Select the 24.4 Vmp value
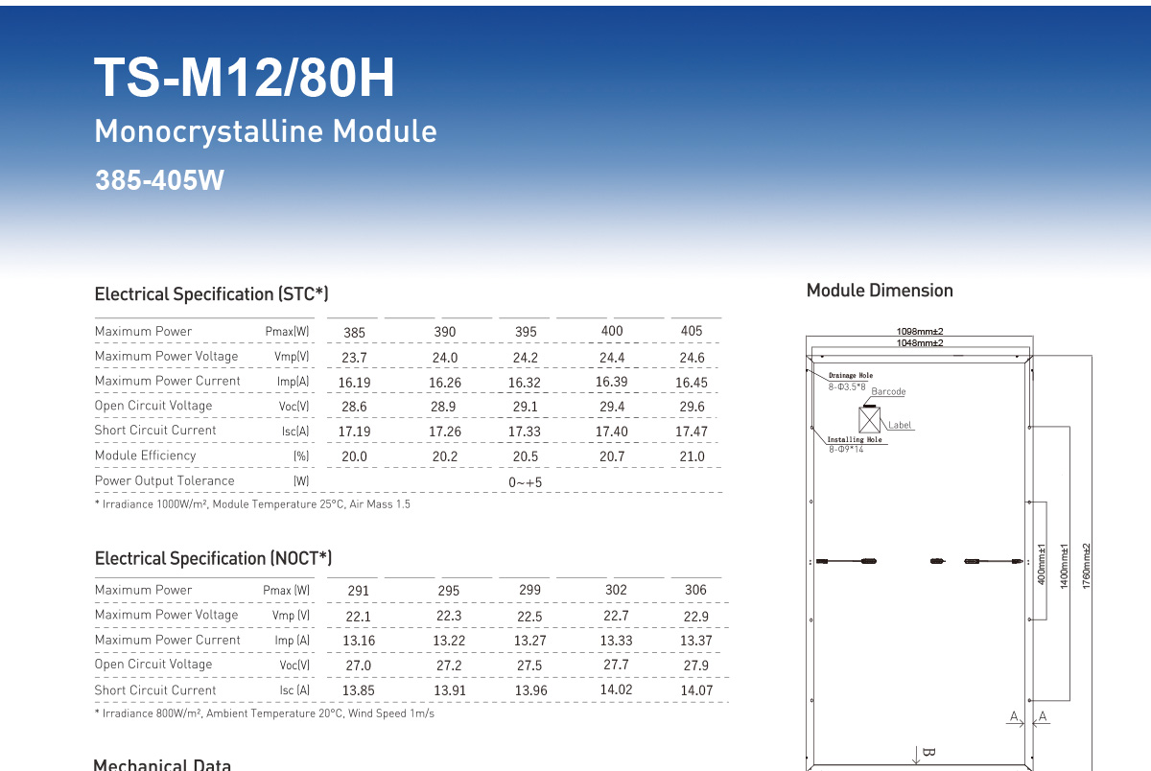Screen dimensions: 1151x771 pos(612,358)
